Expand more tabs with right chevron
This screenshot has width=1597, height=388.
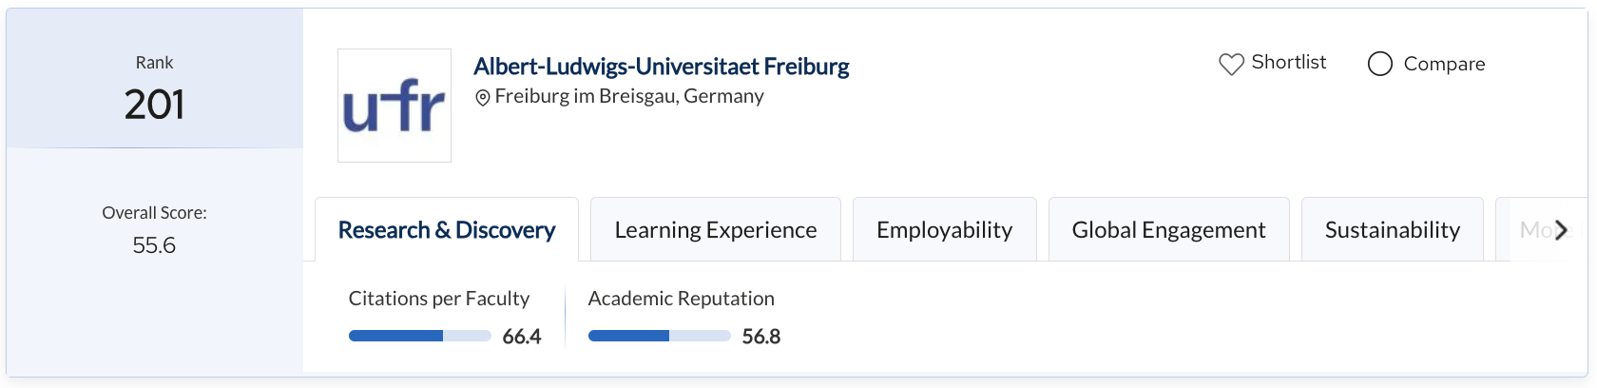1561,229
